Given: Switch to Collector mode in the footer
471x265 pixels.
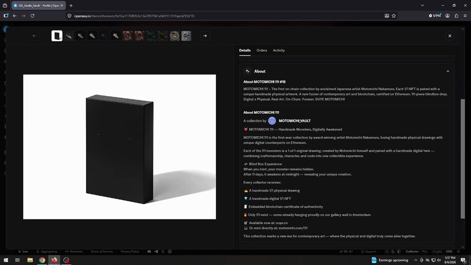Looking at the screenshot, I should tap(412, 251).
